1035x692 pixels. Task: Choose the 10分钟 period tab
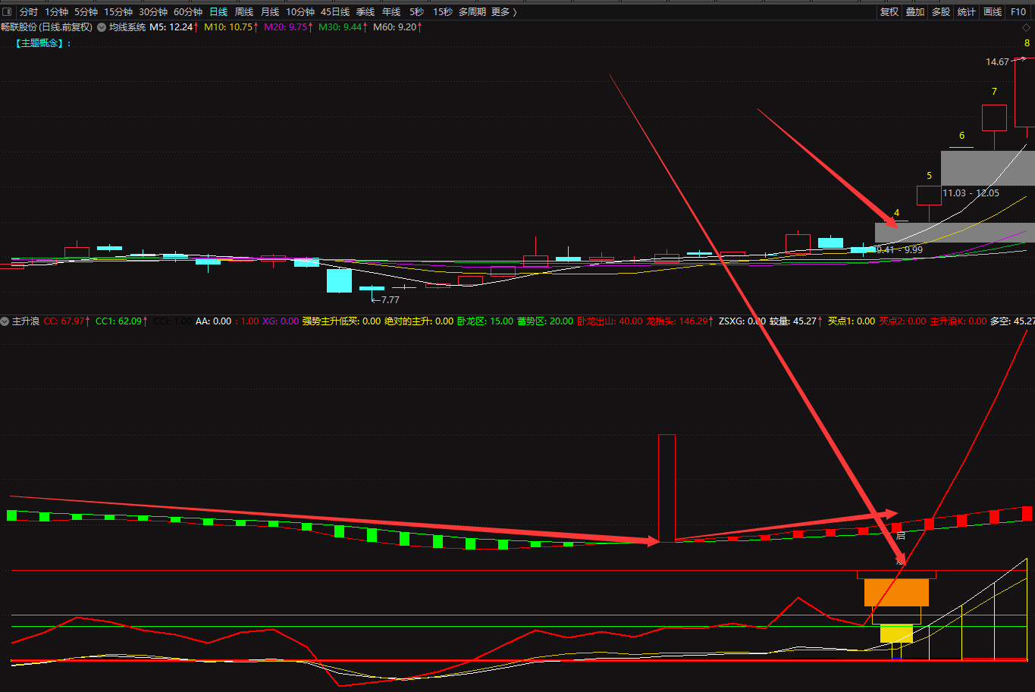pos(300,12)
